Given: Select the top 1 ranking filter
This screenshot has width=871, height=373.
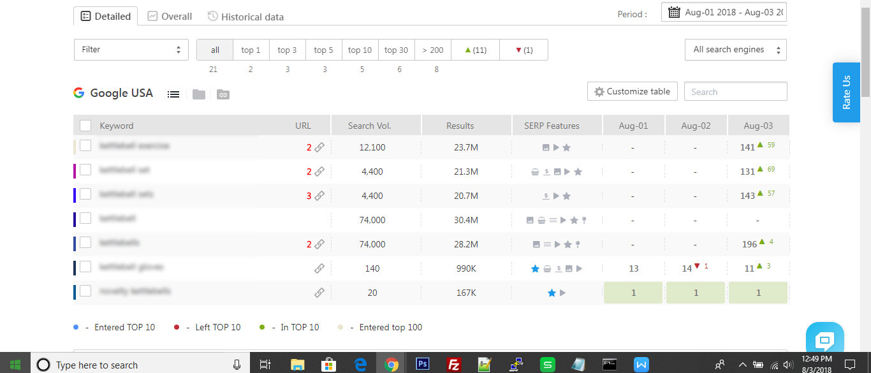Looking at the screenshot, I should (x=251, y=50).
